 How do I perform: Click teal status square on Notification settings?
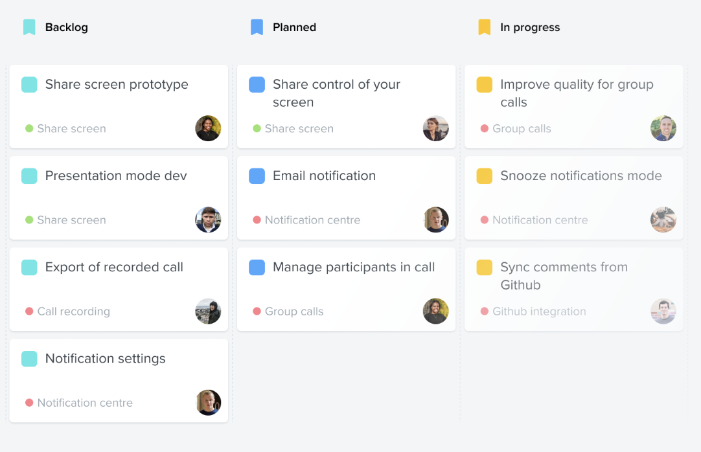pyautogui.click(x=29, y=359)
